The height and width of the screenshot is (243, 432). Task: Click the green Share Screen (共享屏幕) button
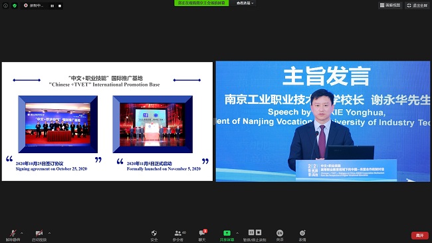tap(227, 236)
